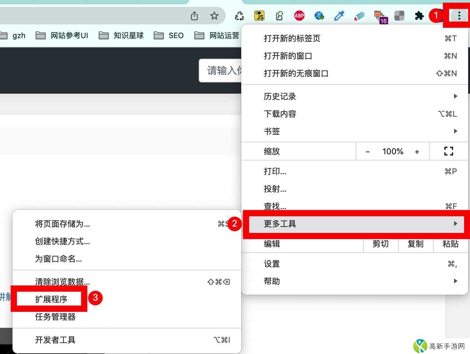
Task: Open 设置 from the menu
Action: pos(272,263)
